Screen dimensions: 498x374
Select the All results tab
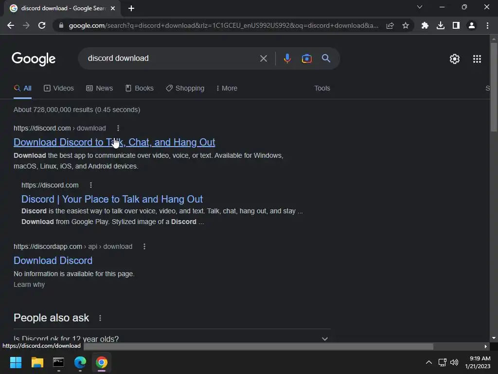point(22,89)
